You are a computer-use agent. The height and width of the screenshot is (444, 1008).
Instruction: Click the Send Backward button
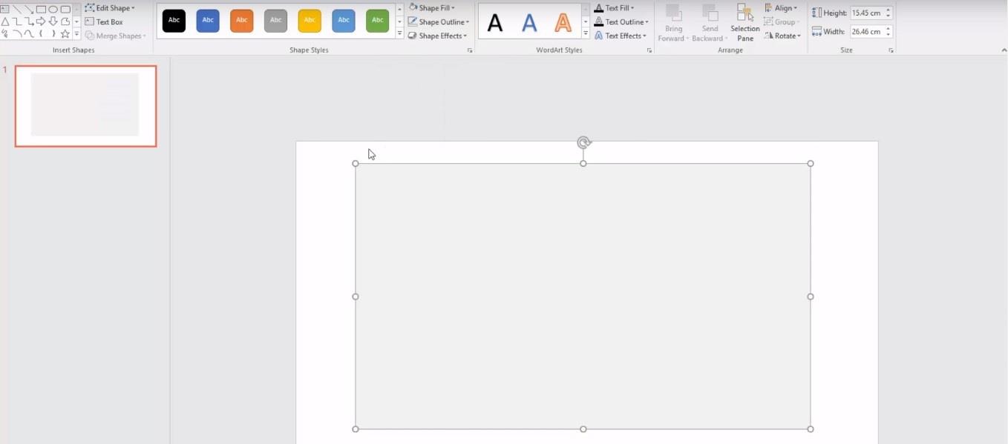tap(710, 23)
